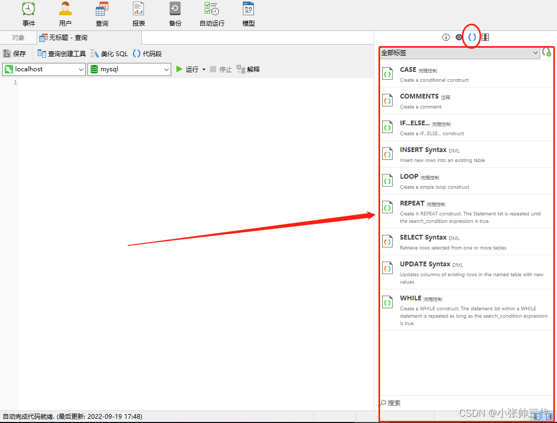Click the INSERT Syntax snippet file icon
The height and width of the screenshot is (423, 557).
coord(387,154)
